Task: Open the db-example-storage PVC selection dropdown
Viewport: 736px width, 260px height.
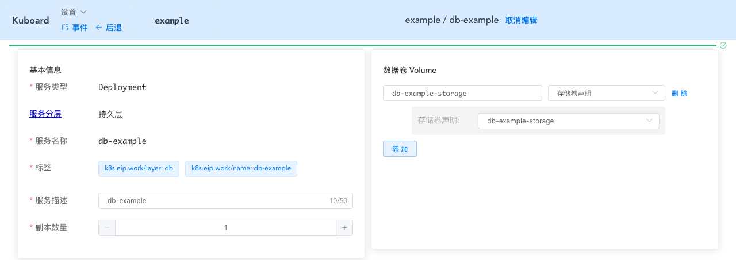Action: (569, 121)
